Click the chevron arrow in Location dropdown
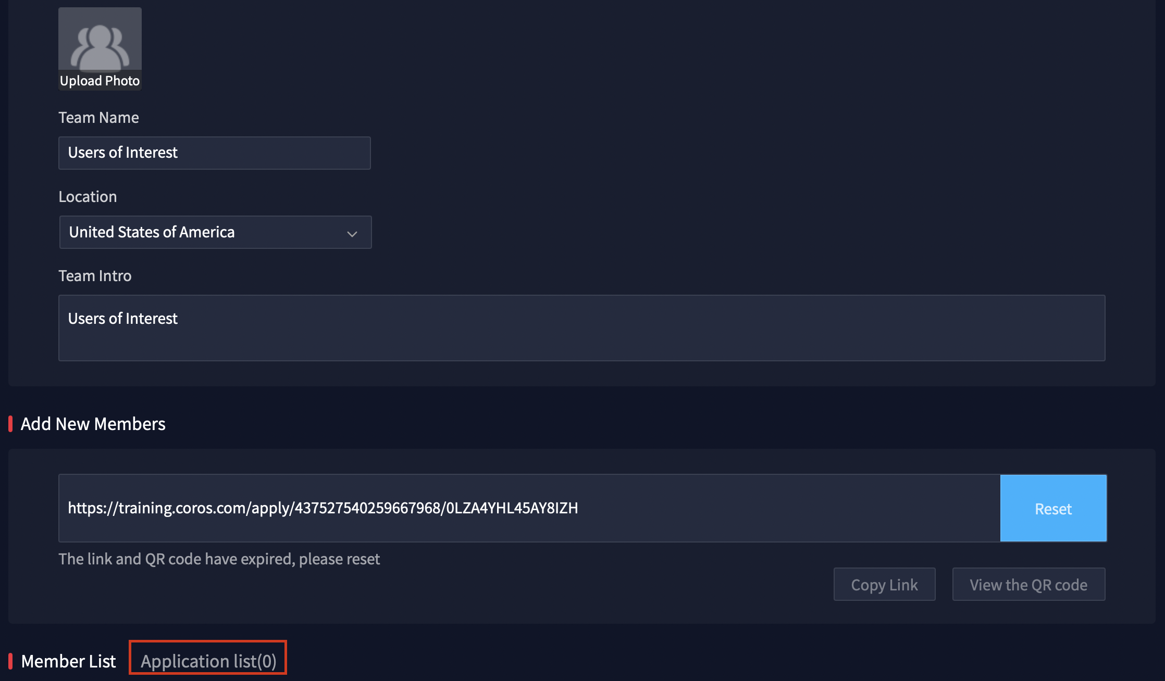1165x681 pixels. (x=352, y=234)
